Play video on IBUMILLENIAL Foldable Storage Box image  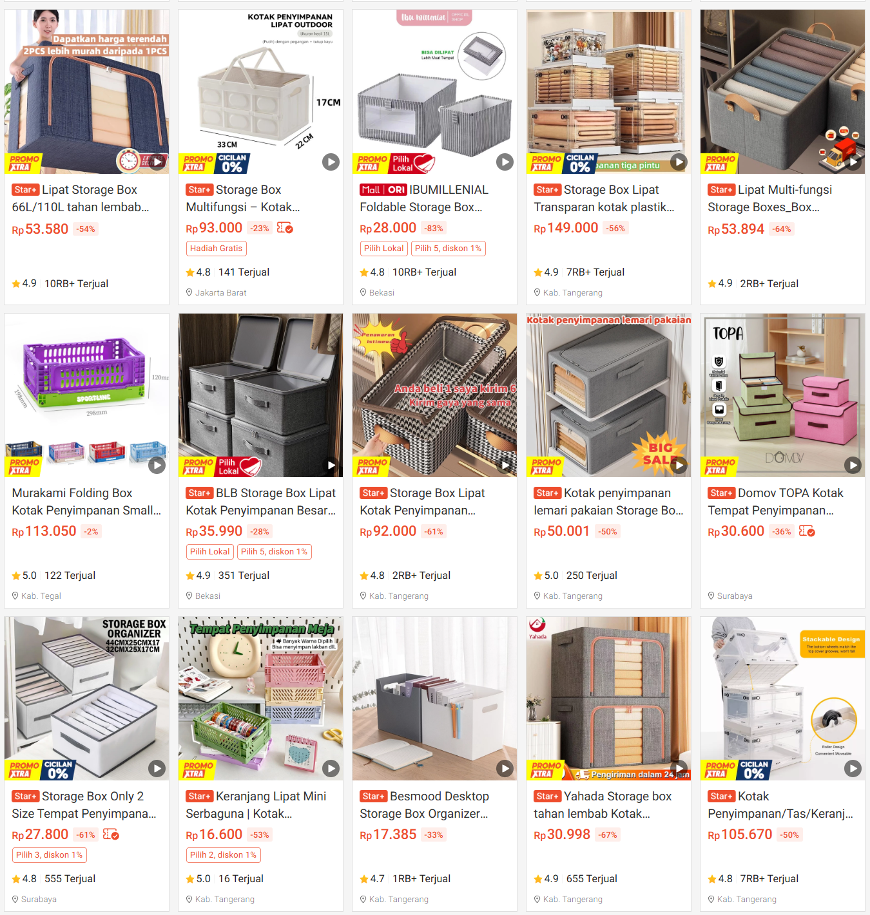[x=505, y=162]
